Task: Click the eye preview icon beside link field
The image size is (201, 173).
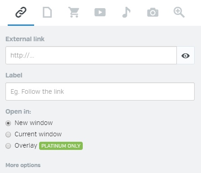Action: tap(186, 55)
